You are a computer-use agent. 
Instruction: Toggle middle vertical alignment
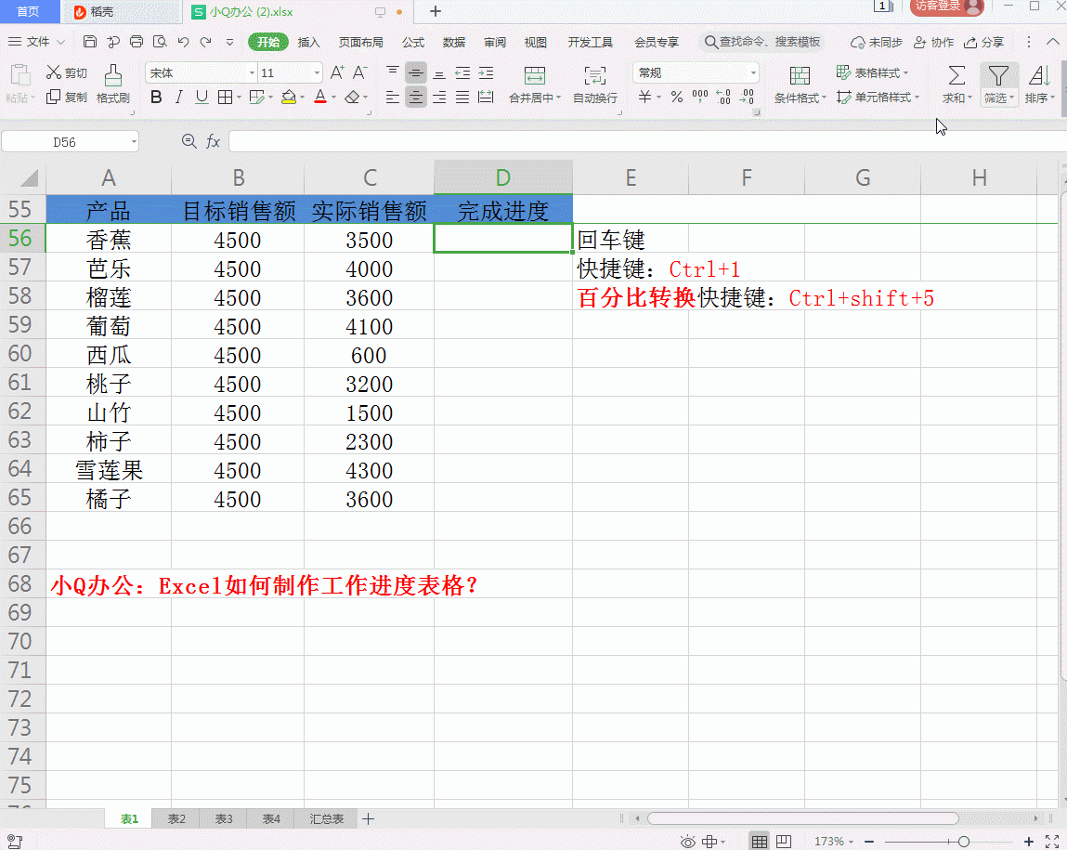[x=416, y=72]
